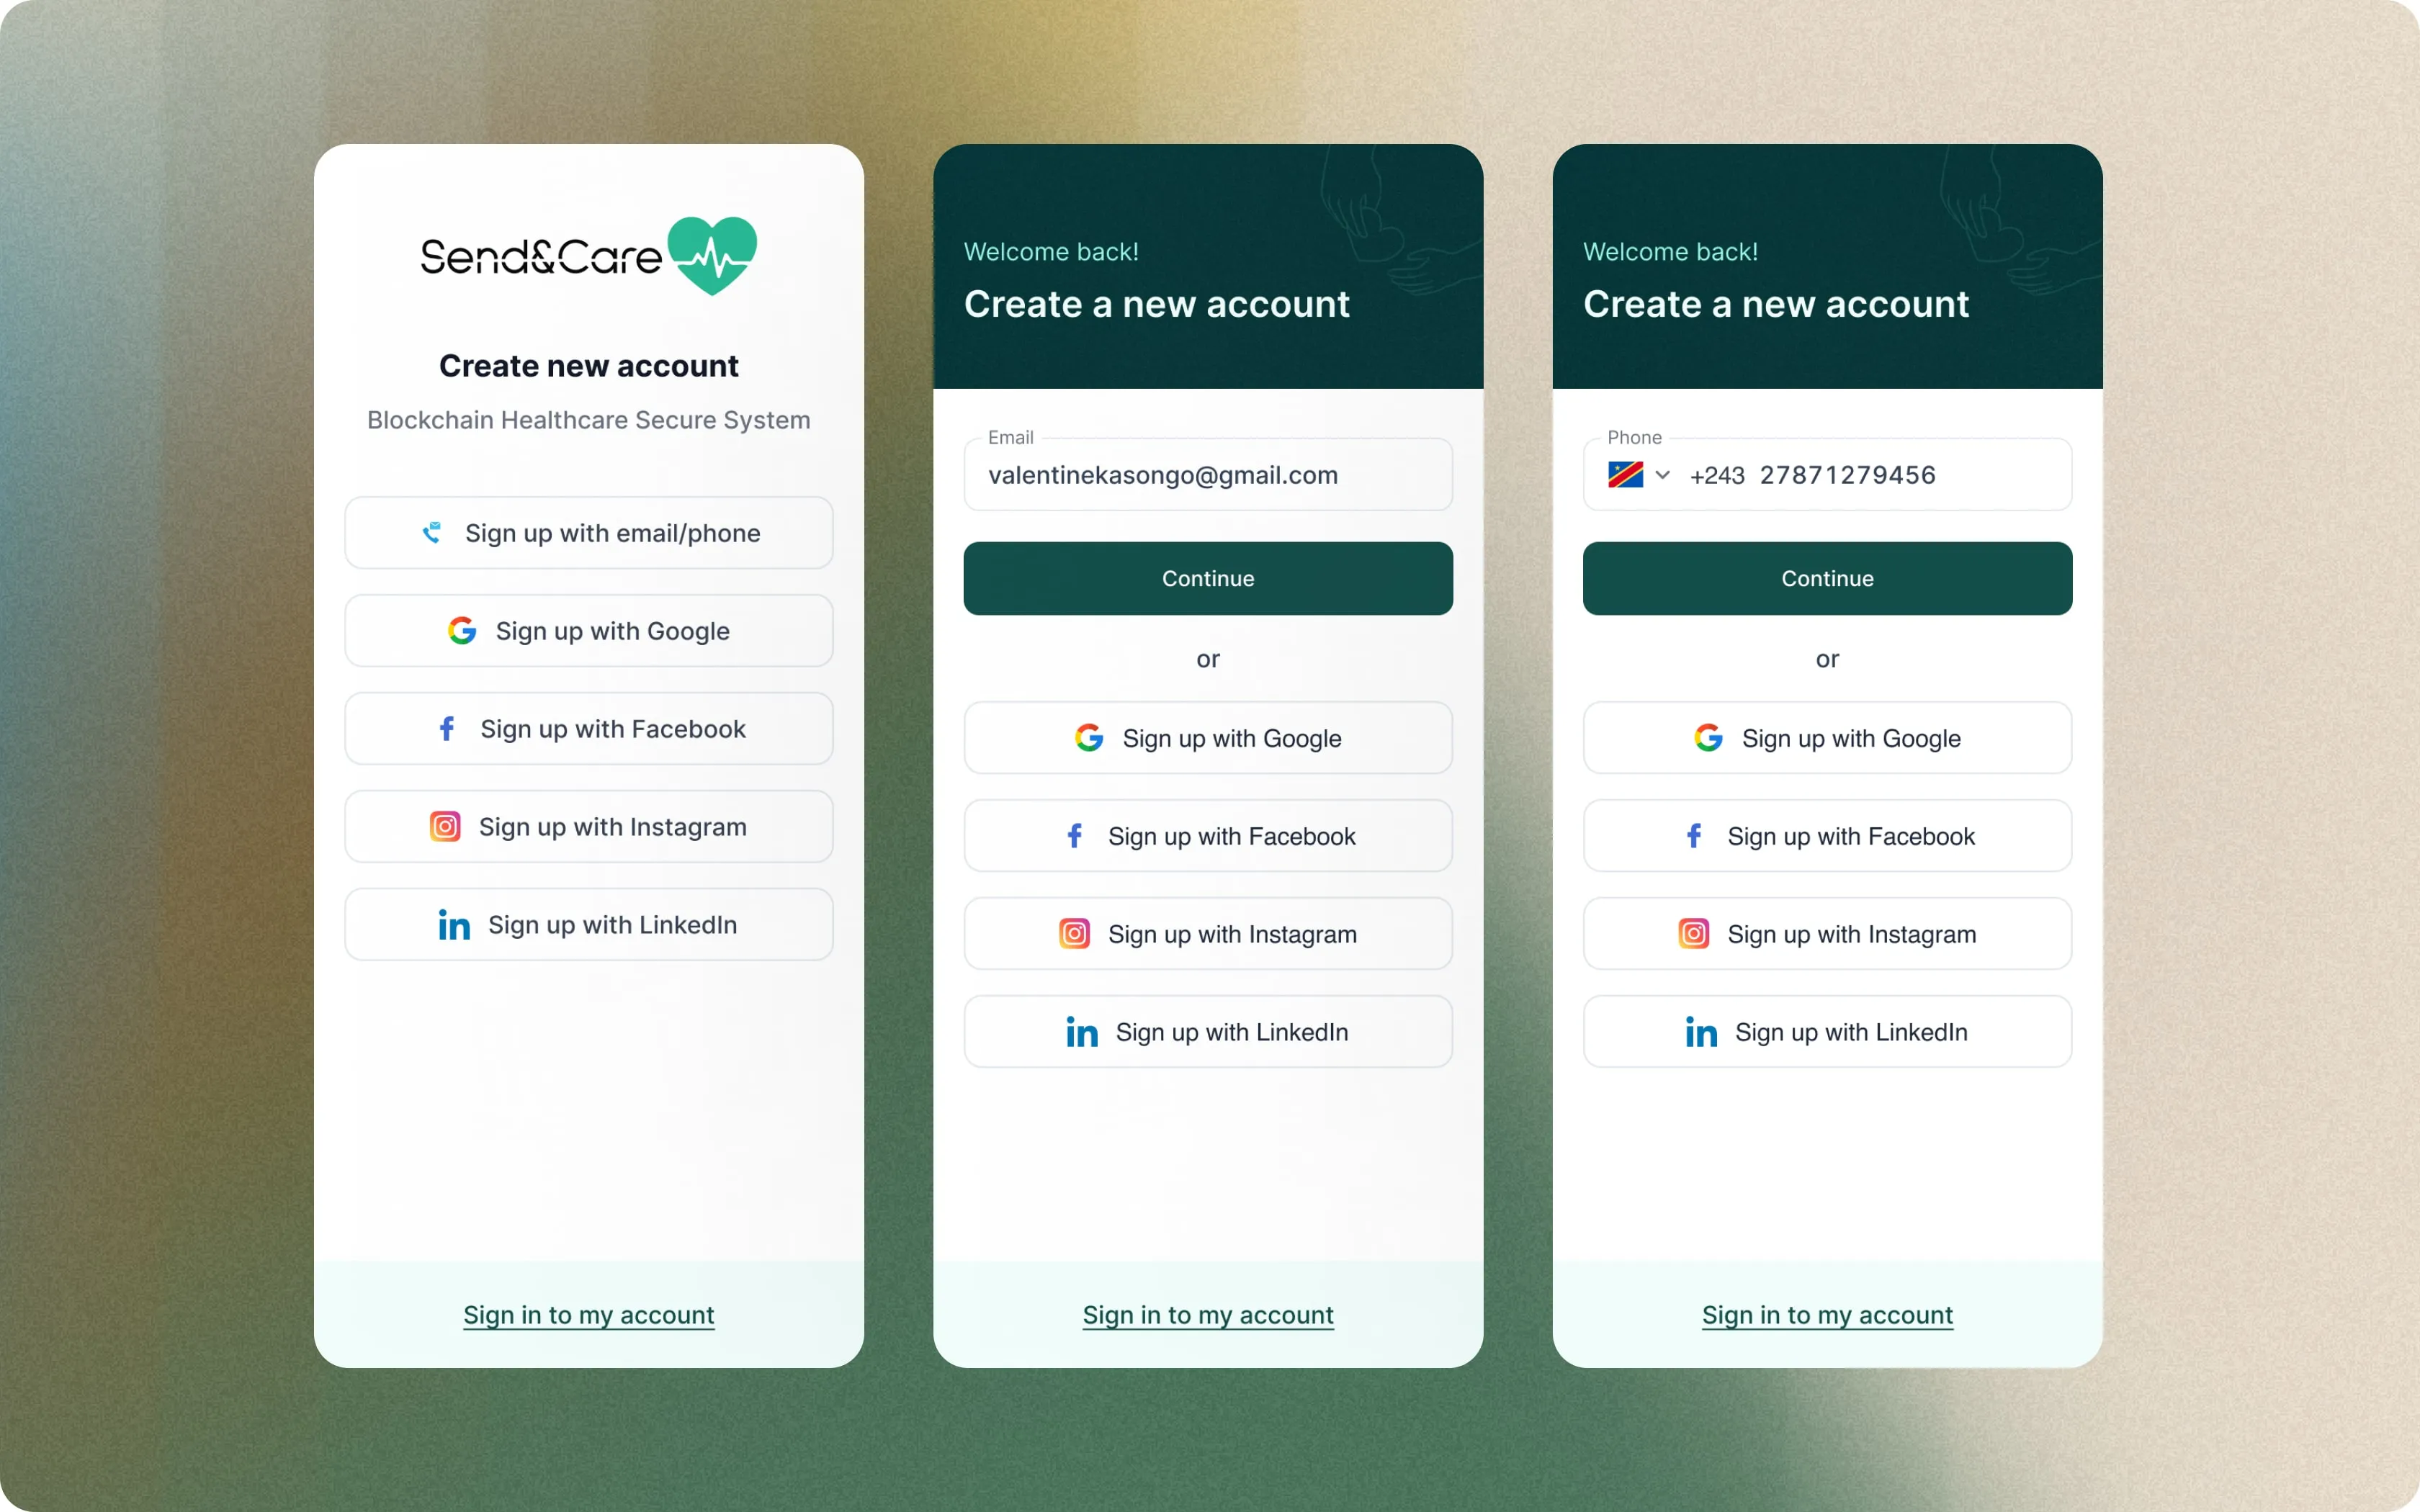
Task: Continue with the entered phone number
Action: pos(1828,578)
